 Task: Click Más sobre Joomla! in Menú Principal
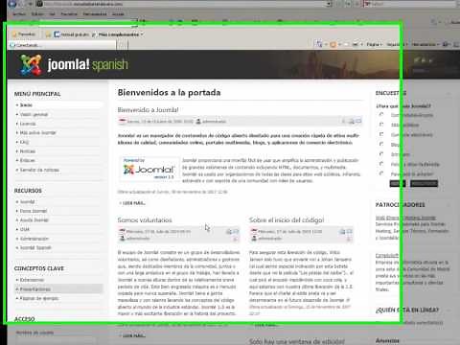(37, 132)
